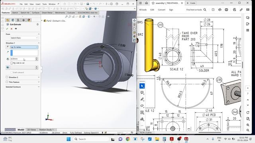Open Windows Start button
Screen dimensions: 255x143
[x=69, y=139]
